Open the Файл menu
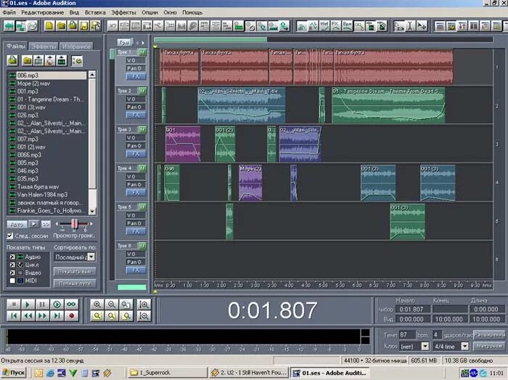508x380 pixels. coord(9,12)
